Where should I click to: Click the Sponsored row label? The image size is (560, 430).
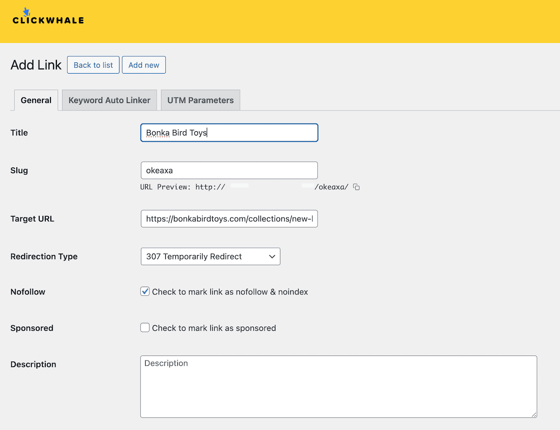[32, 328]
